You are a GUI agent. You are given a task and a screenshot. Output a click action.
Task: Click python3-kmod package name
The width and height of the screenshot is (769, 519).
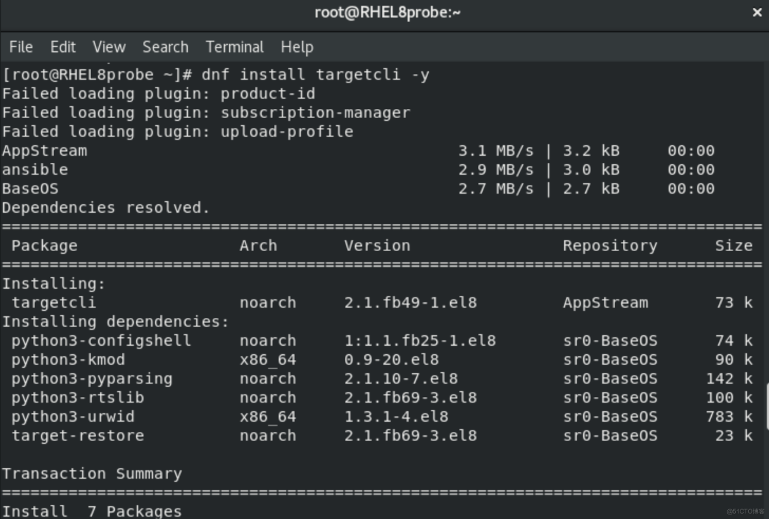pyautogui.click(x=68, y=359)
